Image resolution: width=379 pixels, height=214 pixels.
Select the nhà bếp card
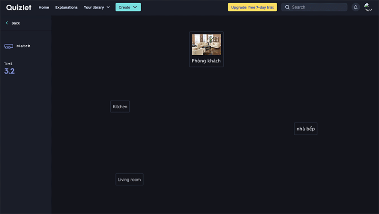[306, 128]
